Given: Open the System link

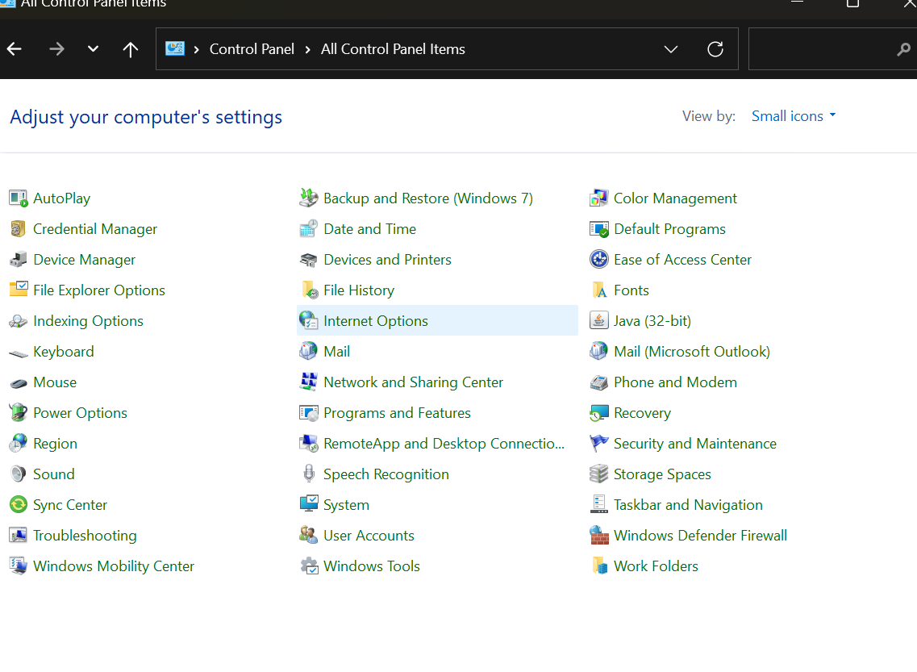Looking at the screenshot, I should [x=346, y=505].
